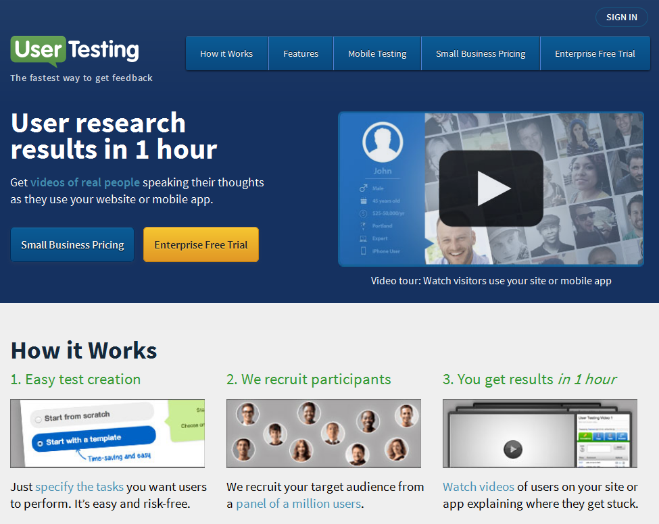Click '3. You get results in 1 hour' heading

529,379
